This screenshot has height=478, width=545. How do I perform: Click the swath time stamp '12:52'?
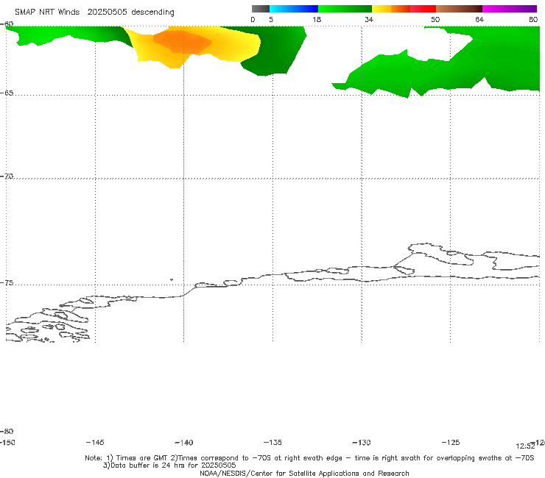click(525, 446)
